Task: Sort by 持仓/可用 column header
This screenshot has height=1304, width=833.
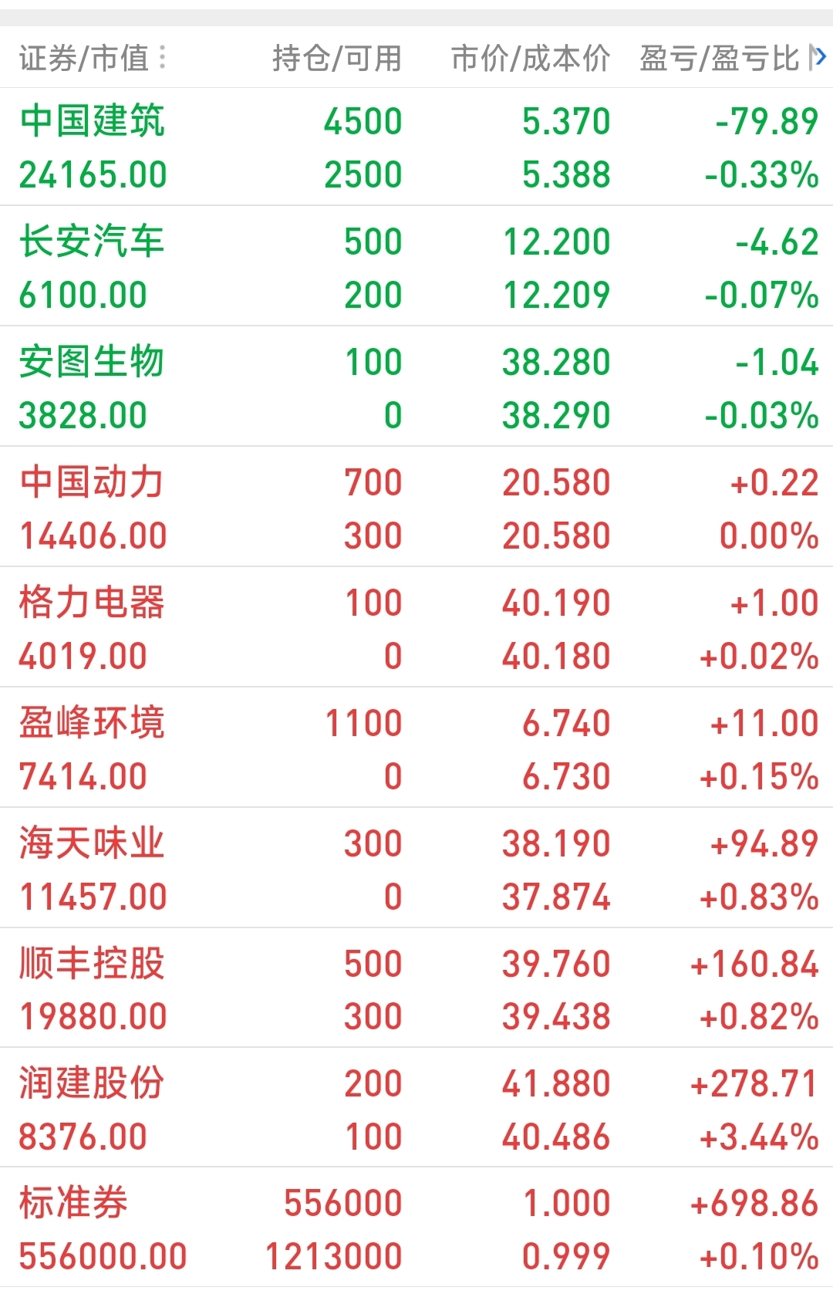Action: pos(337,59)
